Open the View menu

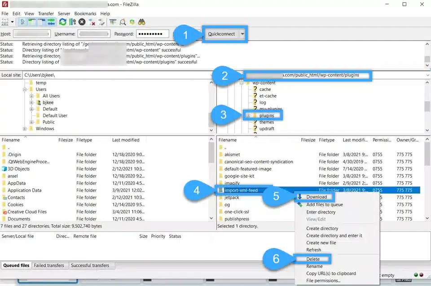coord(29,13)
